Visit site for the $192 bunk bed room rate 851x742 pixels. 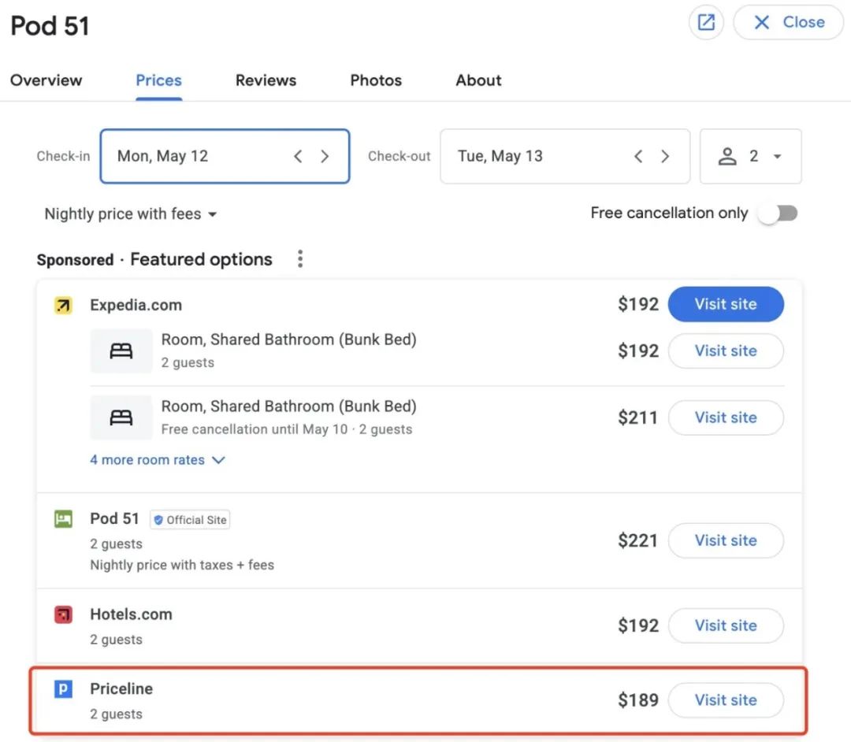(x=726, y=351)
